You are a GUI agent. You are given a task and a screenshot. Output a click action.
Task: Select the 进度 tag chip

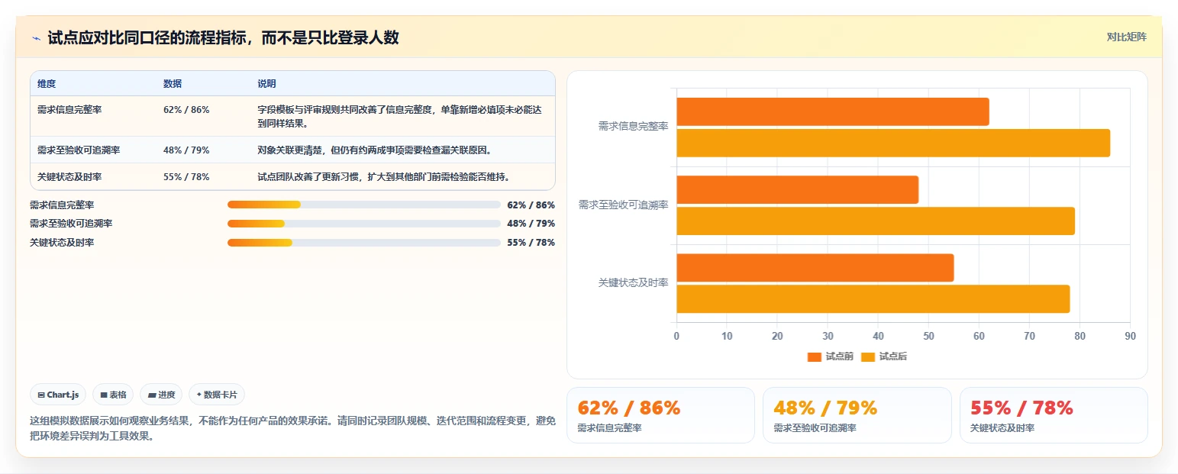(161, 395)
